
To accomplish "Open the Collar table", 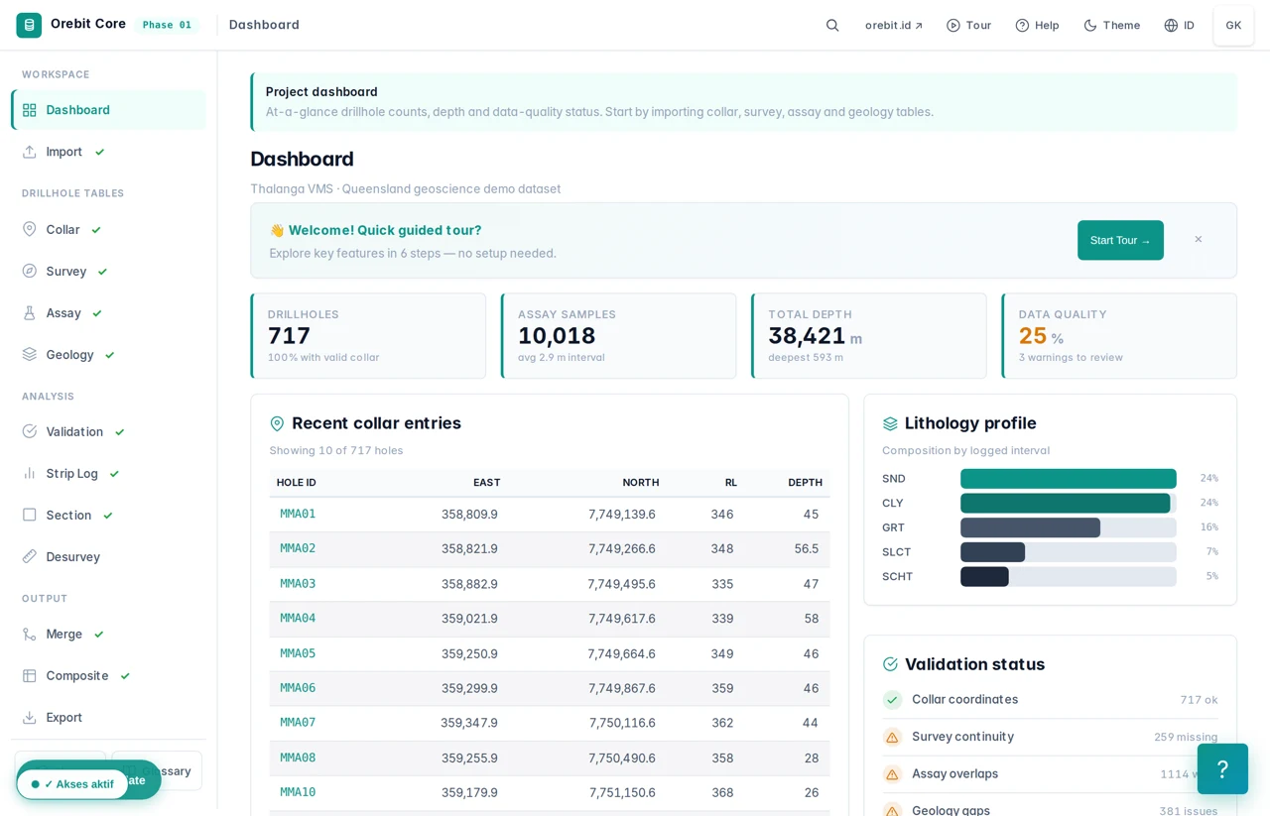I will point(108,229).
